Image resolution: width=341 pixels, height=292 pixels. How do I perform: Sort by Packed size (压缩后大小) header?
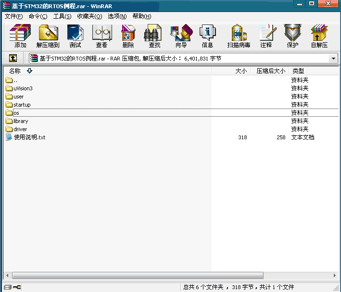click(x=270, y=71)
